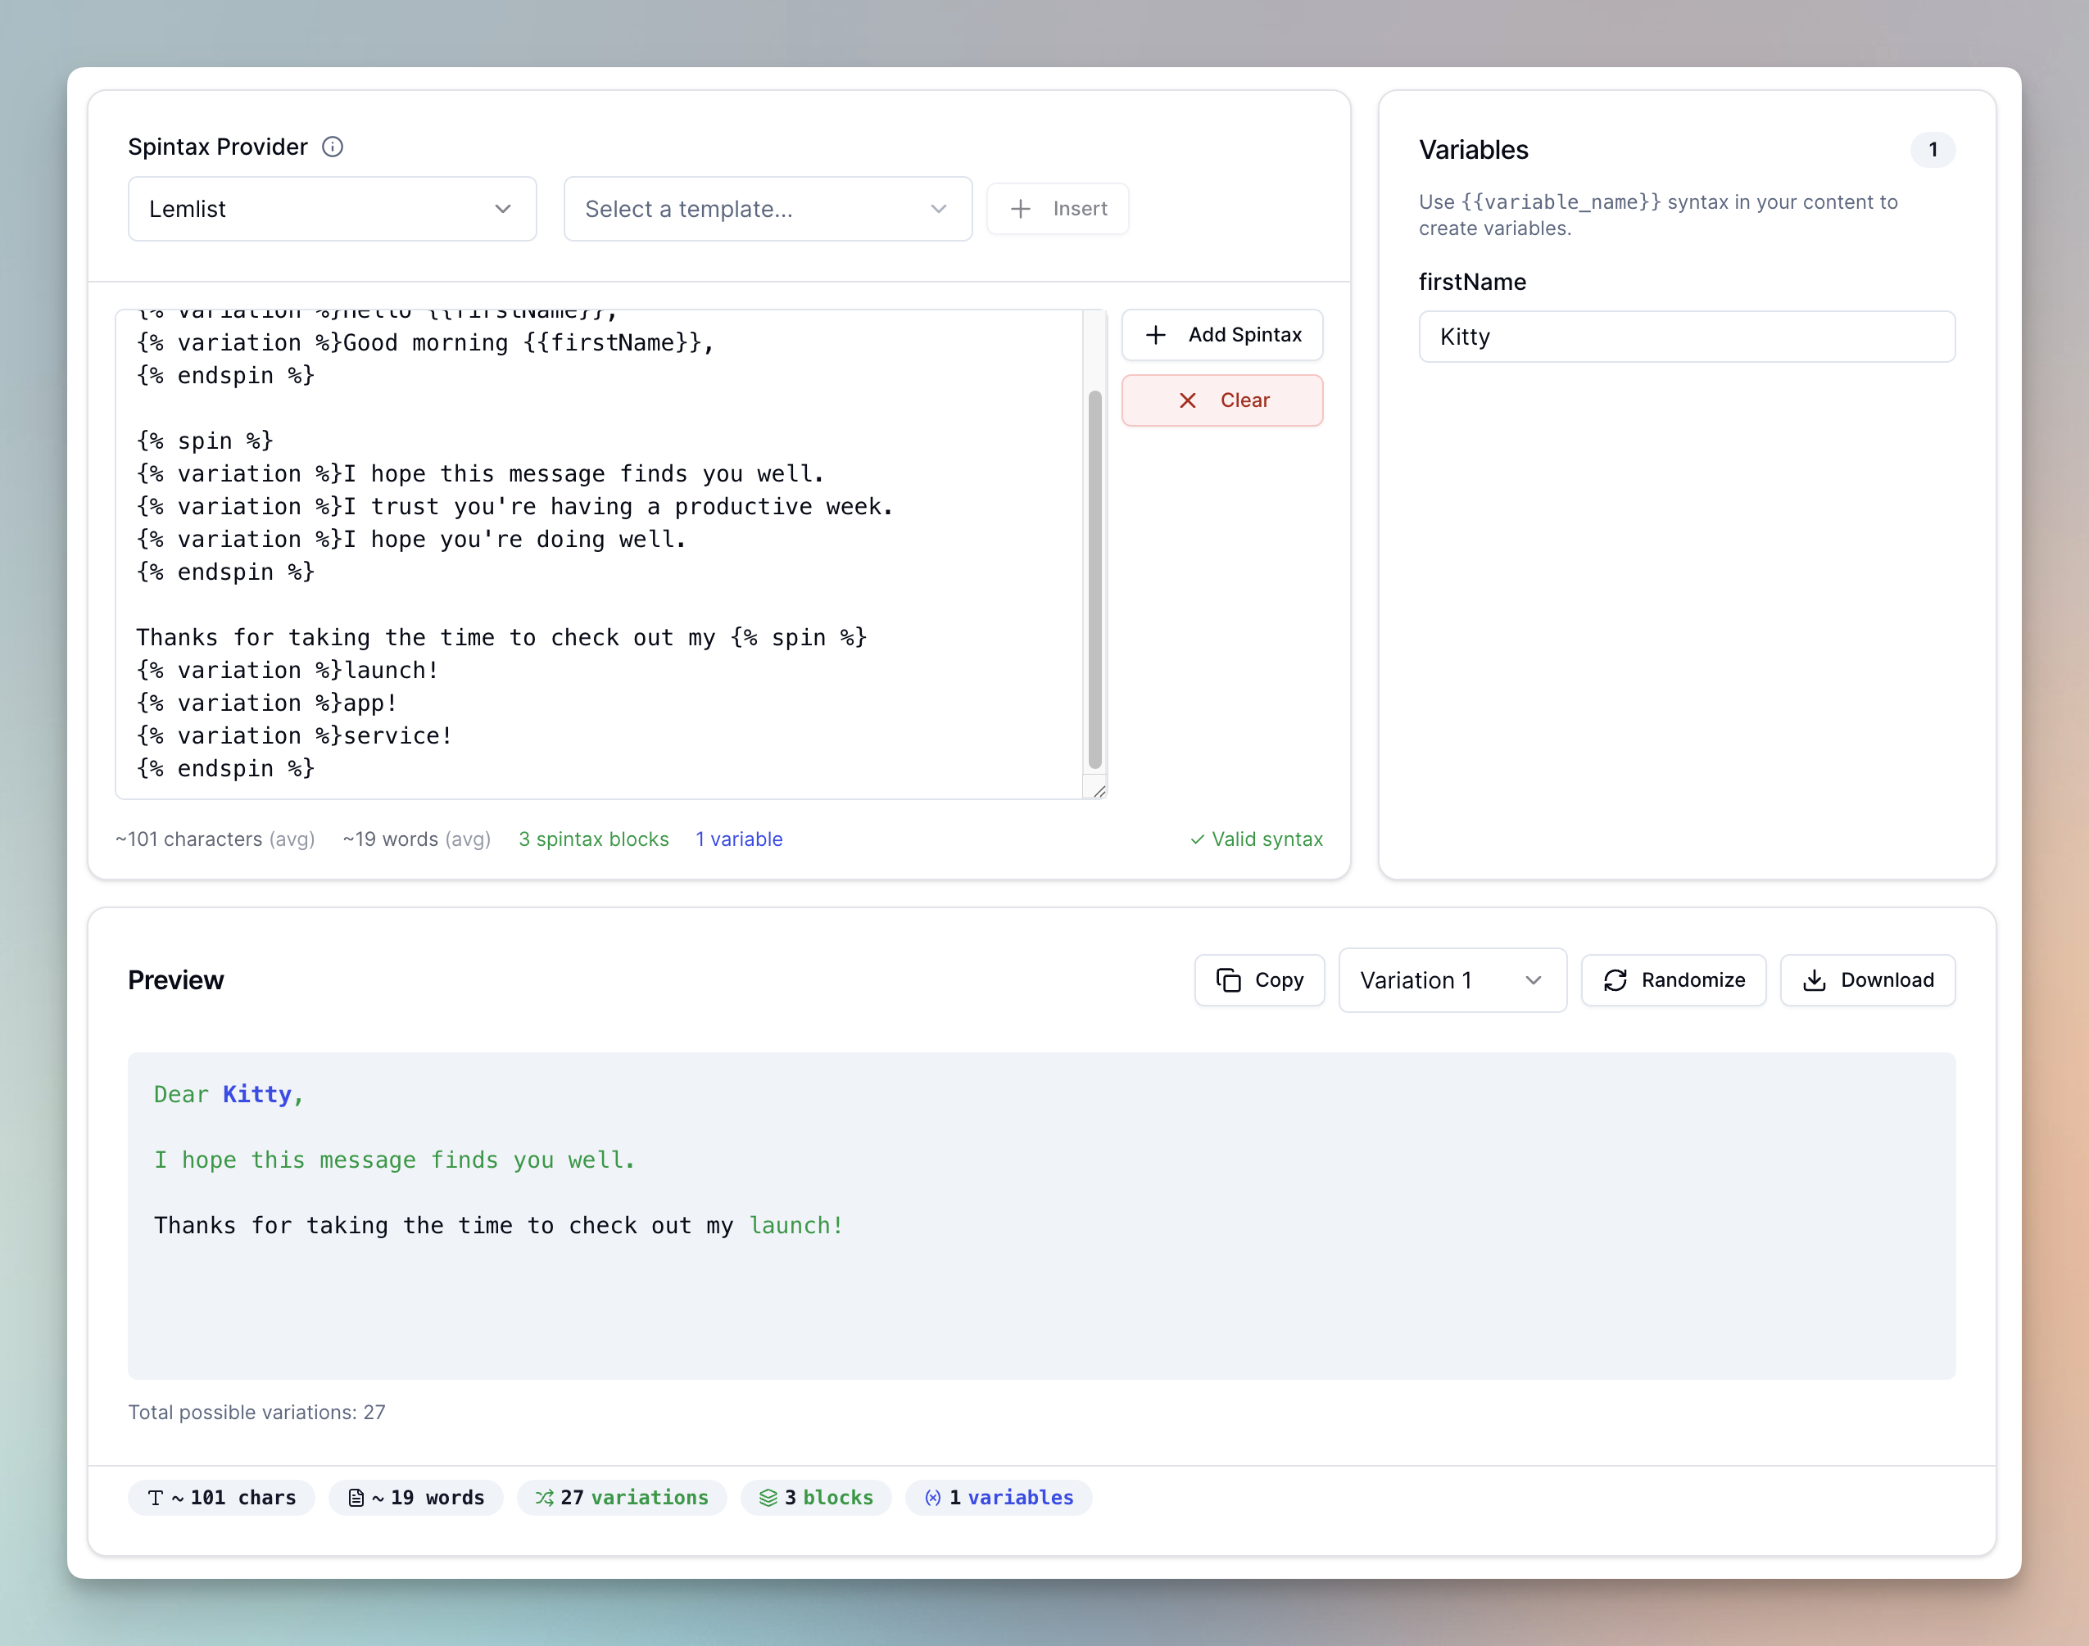Click the '{% variation %}app!' editor line
2089x1646 pixels.
coord(267,703)
